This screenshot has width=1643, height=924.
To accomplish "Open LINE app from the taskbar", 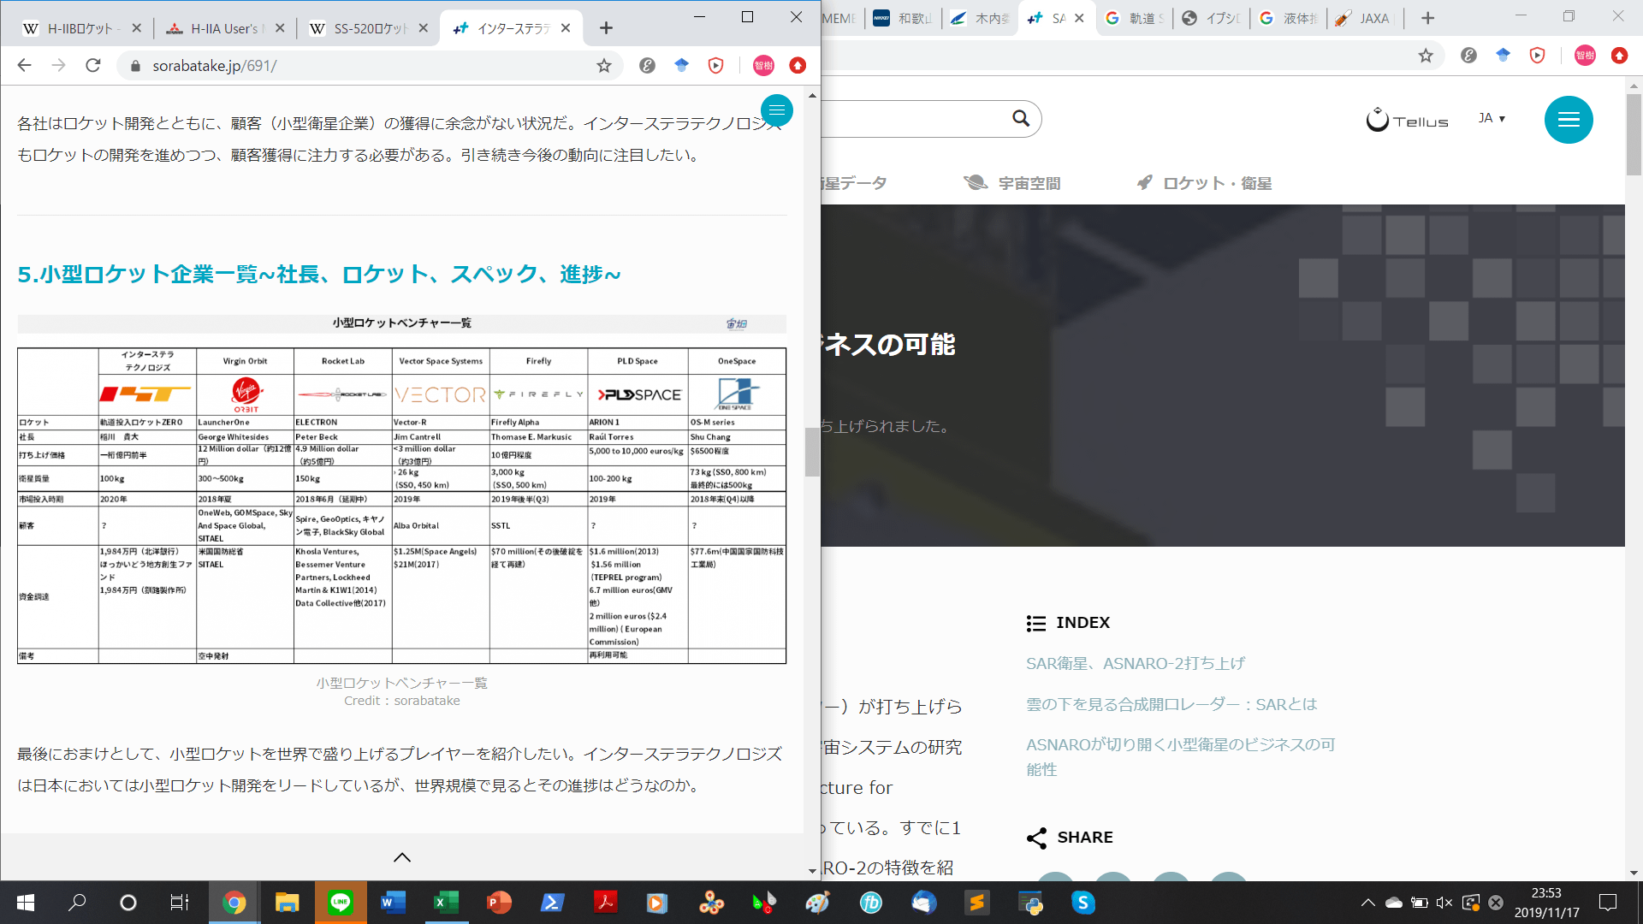I will (x=341, y=903).
